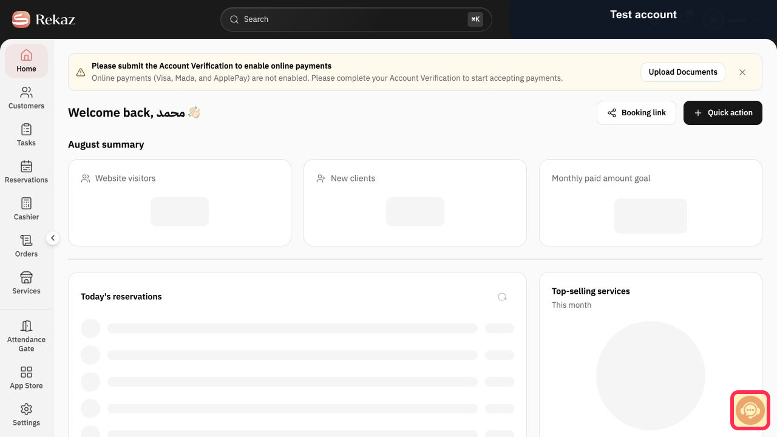The width and height of the screenshot is (777, 437).
Task: Dismiss the account verification banner
Action: pyautogui.click(x=742, y=72)
